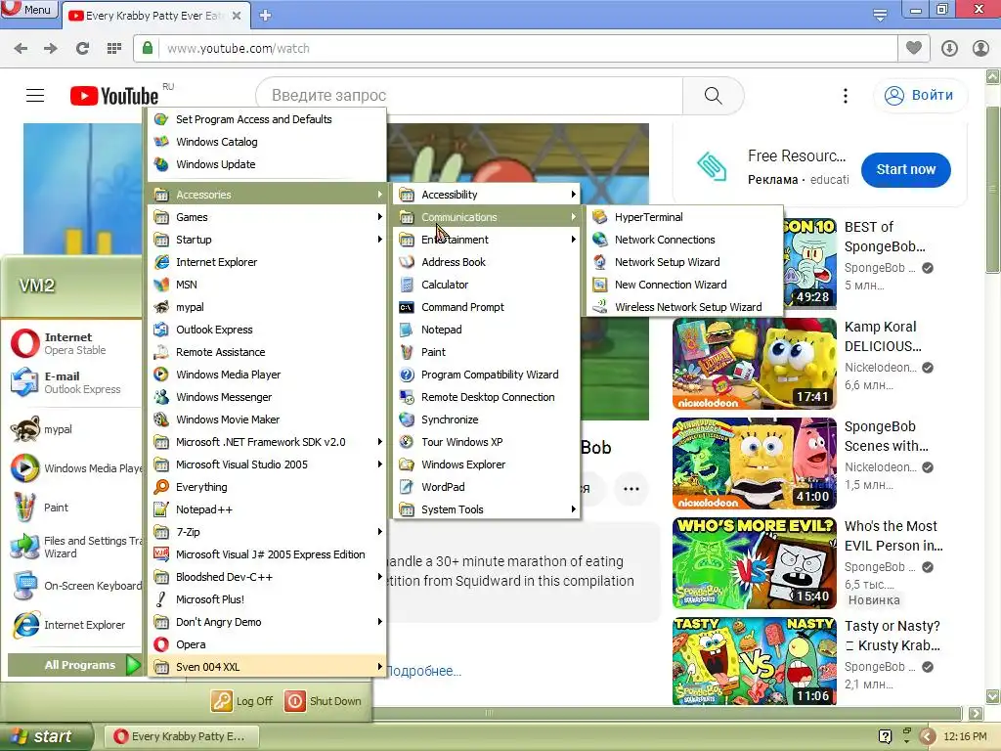The height and width of the screenshot is (751, 1001).
Task: Expand Accessibility submenu
Action: point(487,195)
